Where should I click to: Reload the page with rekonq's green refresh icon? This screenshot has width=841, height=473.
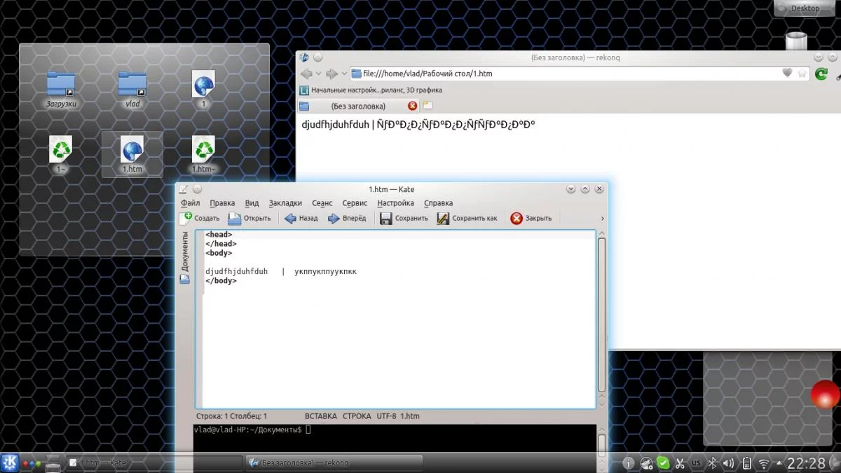[x=821, y=74]
